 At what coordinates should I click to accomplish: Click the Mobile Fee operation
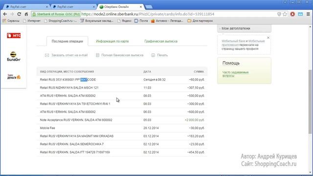pyautogui.click(x=47, y=128)
